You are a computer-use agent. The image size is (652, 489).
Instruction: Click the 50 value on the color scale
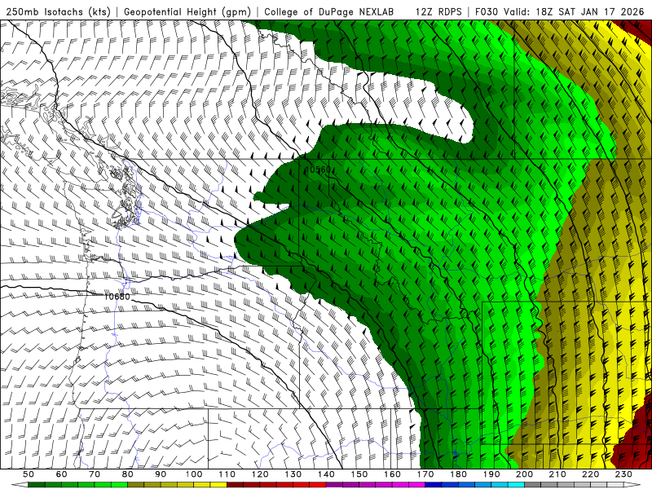pos(29,474)
